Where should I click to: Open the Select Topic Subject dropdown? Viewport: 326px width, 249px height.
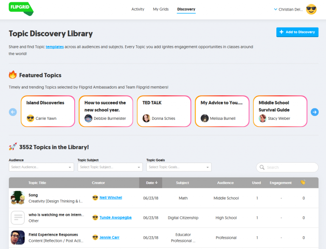110,167
